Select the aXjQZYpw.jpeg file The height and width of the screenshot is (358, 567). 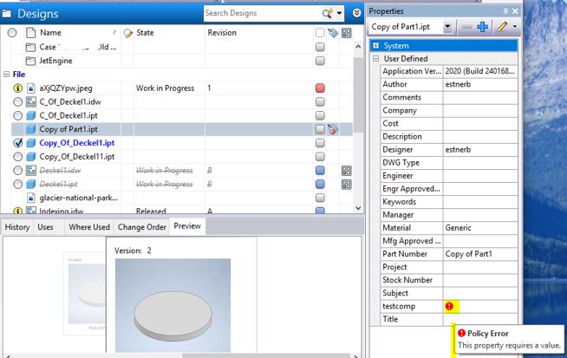tap(66, 88)
